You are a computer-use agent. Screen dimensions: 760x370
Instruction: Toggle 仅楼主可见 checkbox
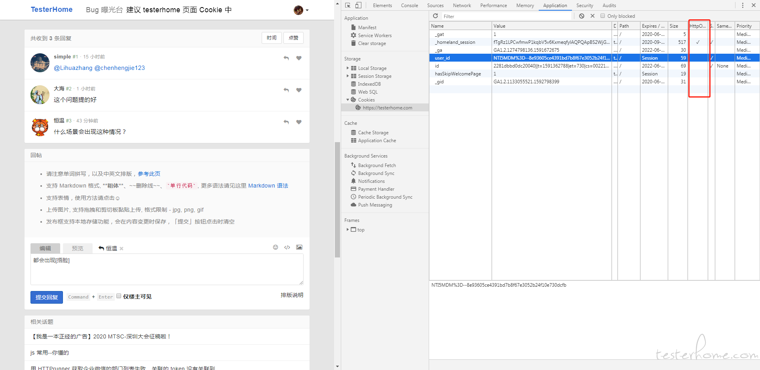point(119,296)
